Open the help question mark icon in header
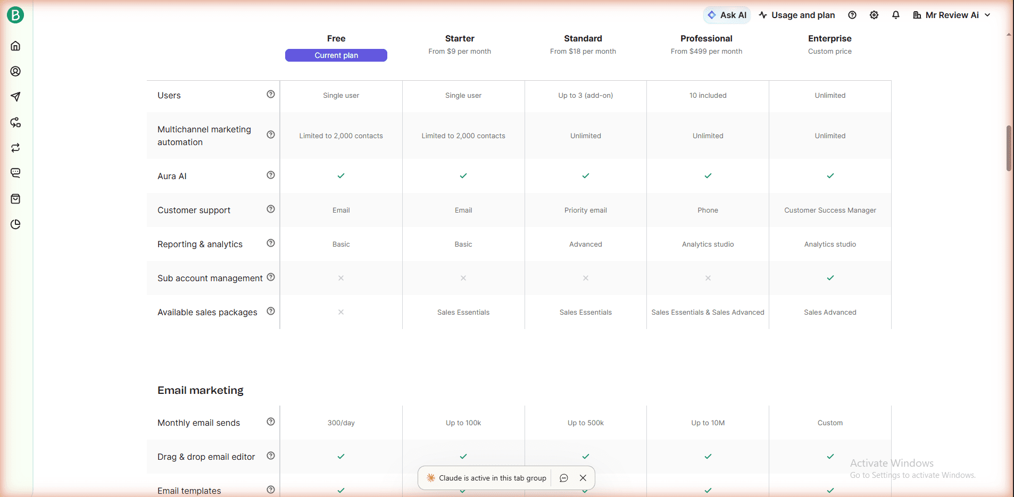This screenshot has width=1014, height=497. (x=852, y=15)
